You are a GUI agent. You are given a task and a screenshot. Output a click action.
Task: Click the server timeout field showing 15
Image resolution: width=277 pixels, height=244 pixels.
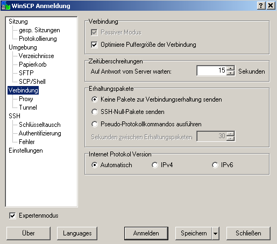[x=211, y=70]
